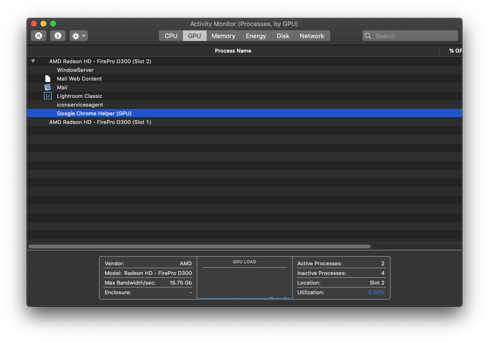Collapse the FirePro D300 (Slot 2) group
This screenshot has height=342, width=489.
click(33, 61)
